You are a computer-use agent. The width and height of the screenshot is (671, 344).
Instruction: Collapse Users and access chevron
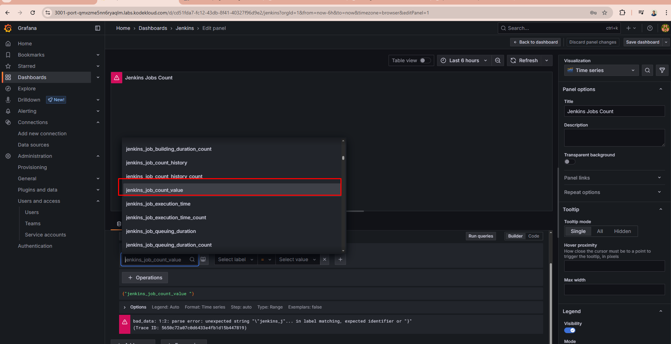pos(98,201)
